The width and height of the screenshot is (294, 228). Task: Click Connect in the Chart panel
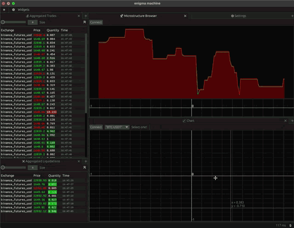coord(96,127)
